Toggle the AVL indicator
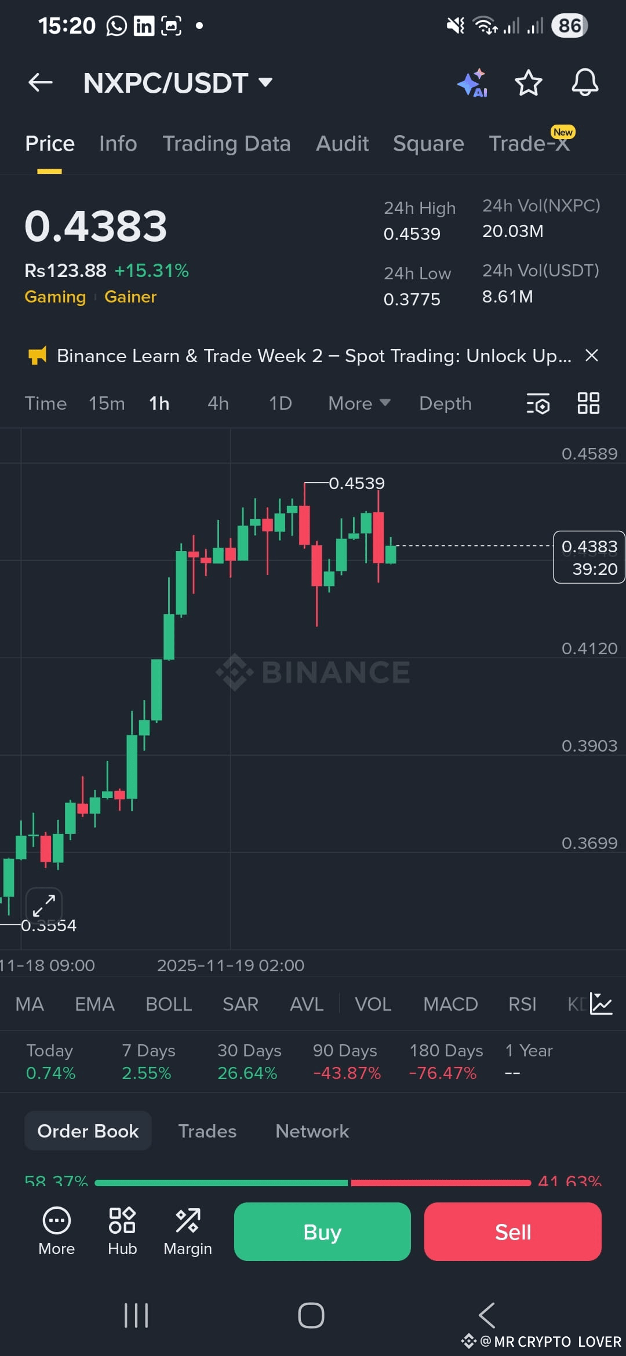 [x=307, y=1004]
